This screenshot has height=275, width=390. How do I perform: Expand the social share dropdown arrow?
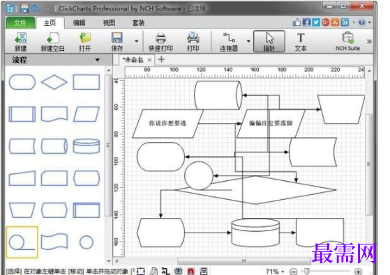tap(354, 22)
